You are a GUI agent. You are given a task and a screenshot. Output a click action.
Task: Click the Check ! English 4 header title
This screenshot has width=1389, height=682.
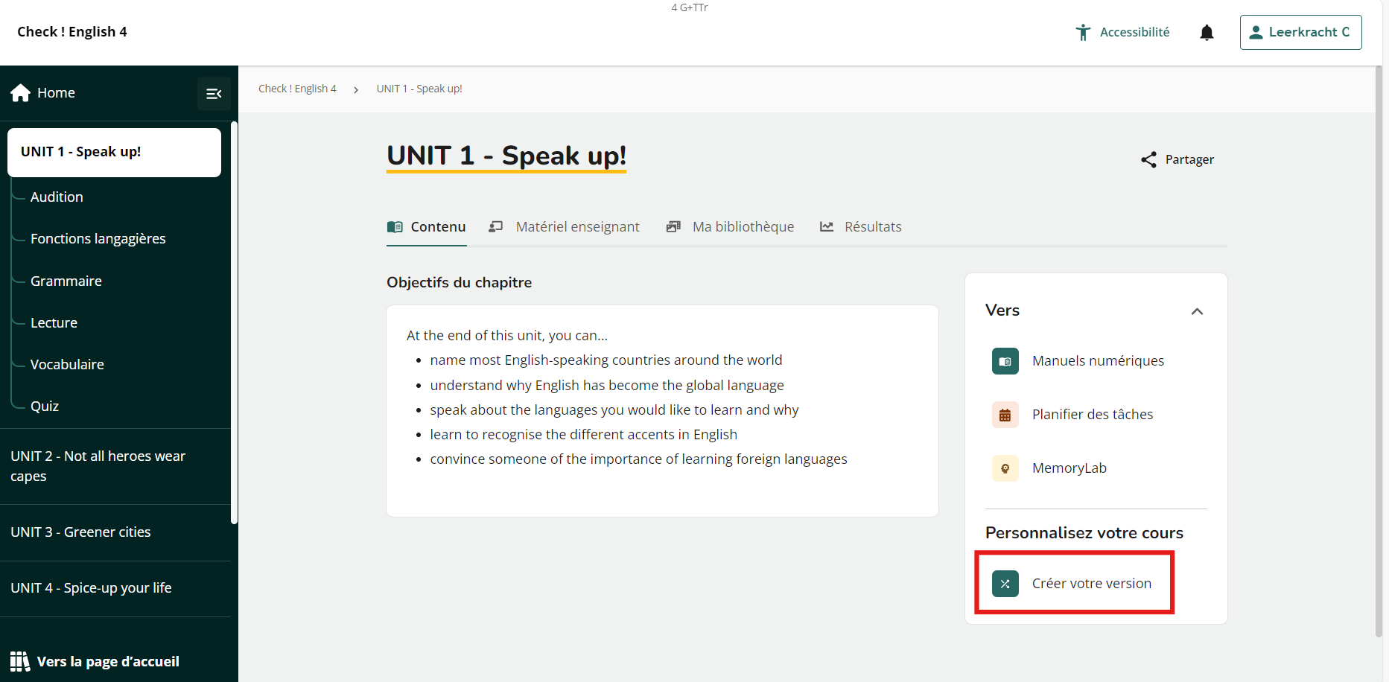72,32
